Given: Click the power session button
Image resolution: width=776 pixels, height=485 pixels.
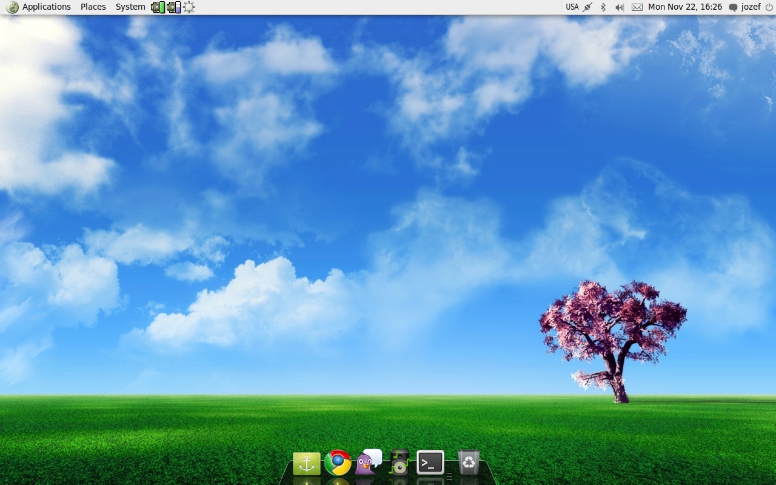Looking at the screenshot, I should [x=769, y=7].
